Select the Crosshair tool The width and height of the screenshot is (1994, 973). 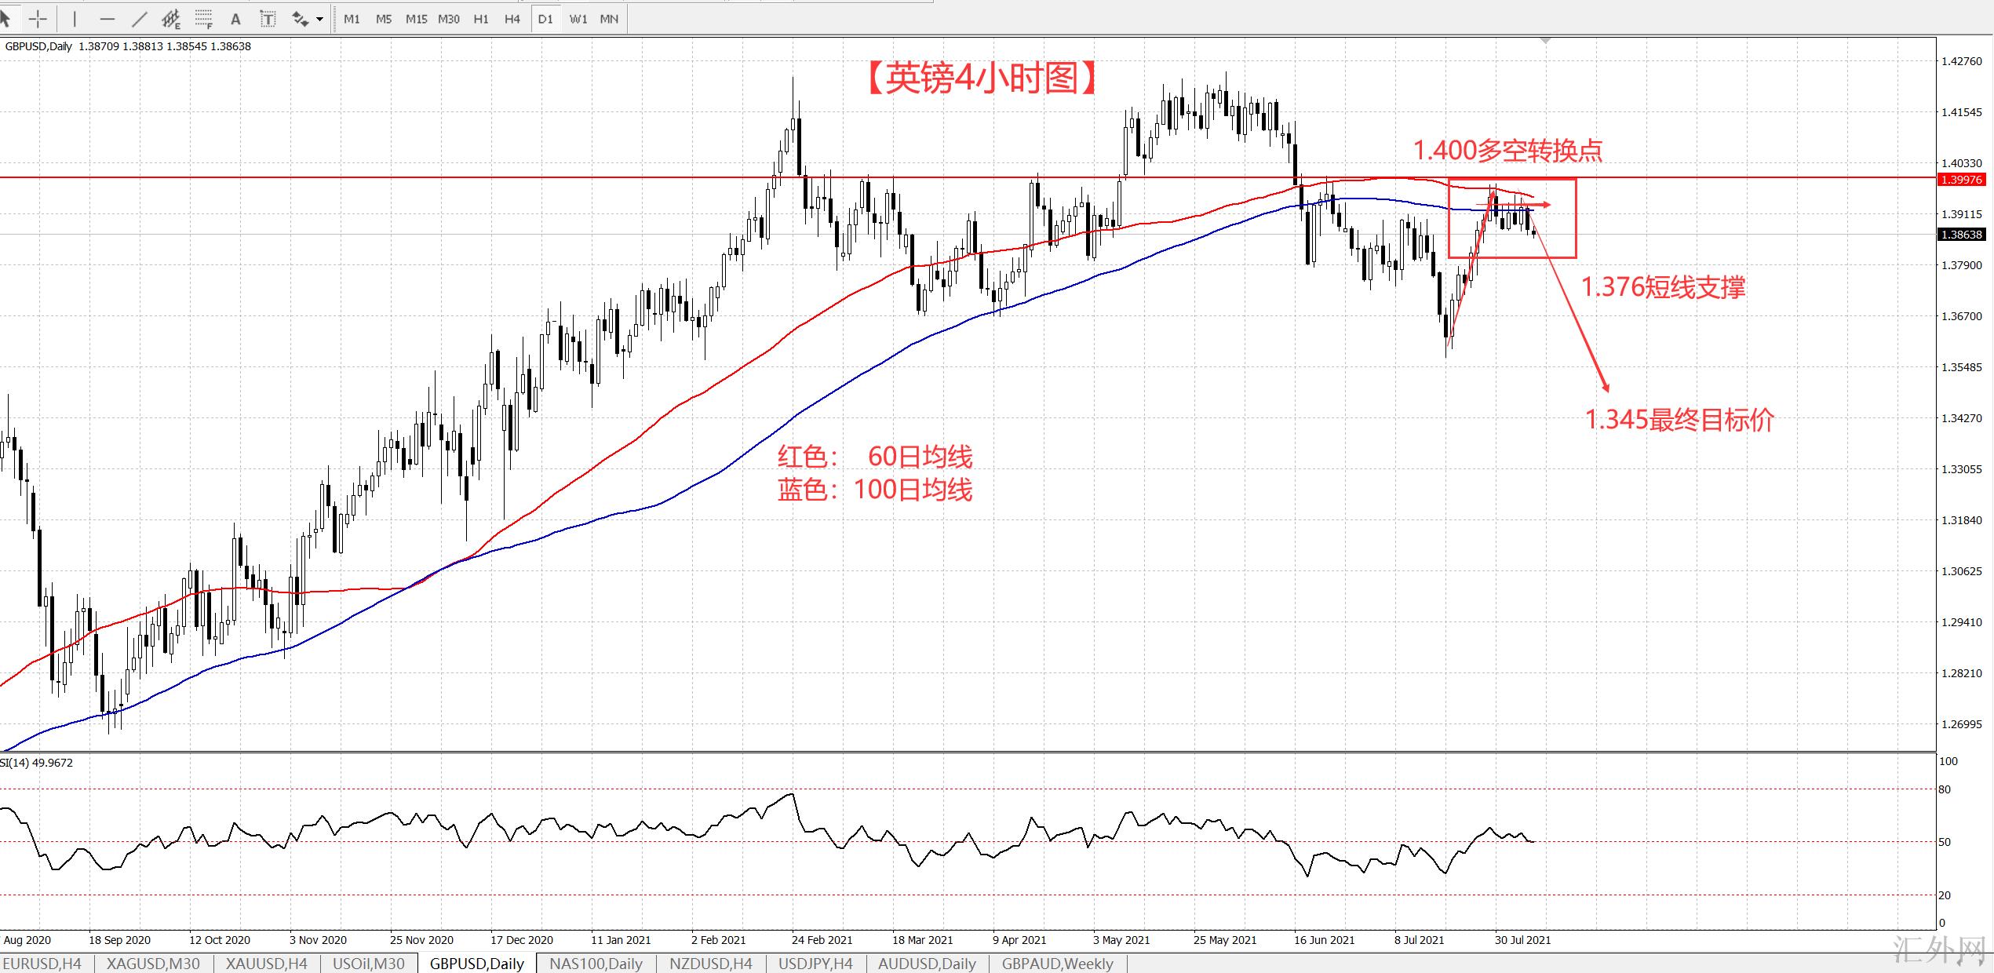point(38,19)
